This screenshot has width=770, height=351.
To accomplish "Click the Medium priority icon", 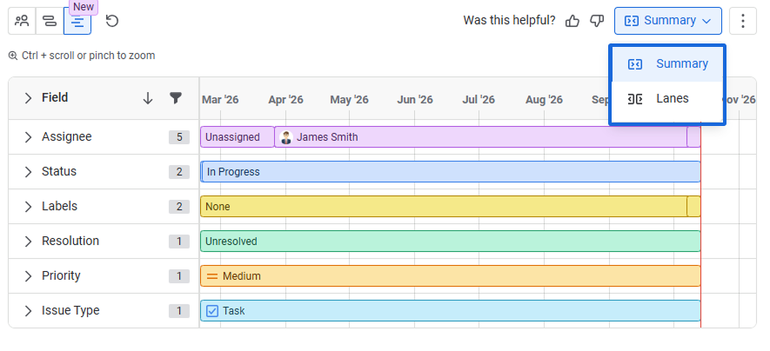I will point(212,276).
